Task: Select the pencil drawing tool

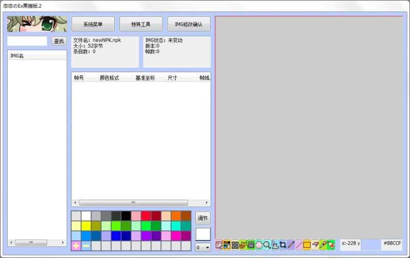Action: pyautogui.click(x=291, y=245)
